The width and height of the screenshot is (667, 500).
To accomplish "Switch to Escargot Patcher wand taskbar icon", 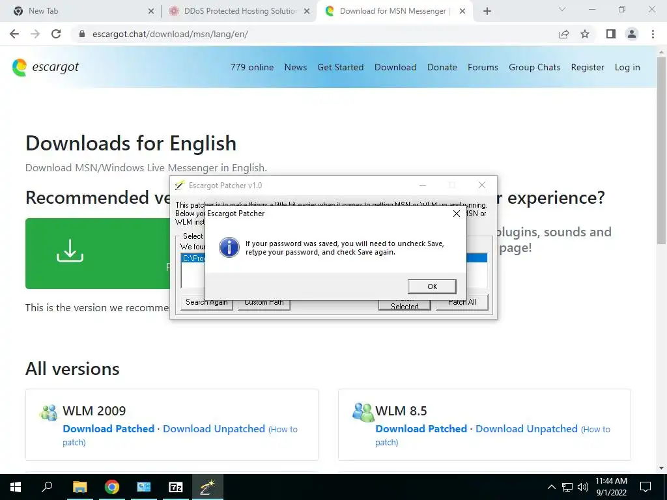I will (x=208, y=487).
